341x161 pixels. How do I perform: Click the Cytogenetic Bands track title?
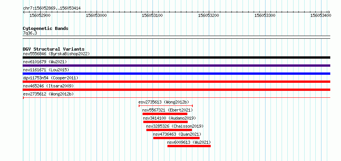[46, 28]
